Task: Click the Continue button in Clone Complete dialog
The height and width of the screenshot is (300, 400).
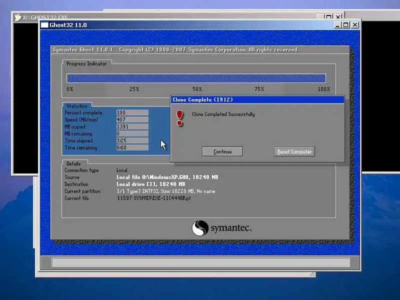Action: 222,151
